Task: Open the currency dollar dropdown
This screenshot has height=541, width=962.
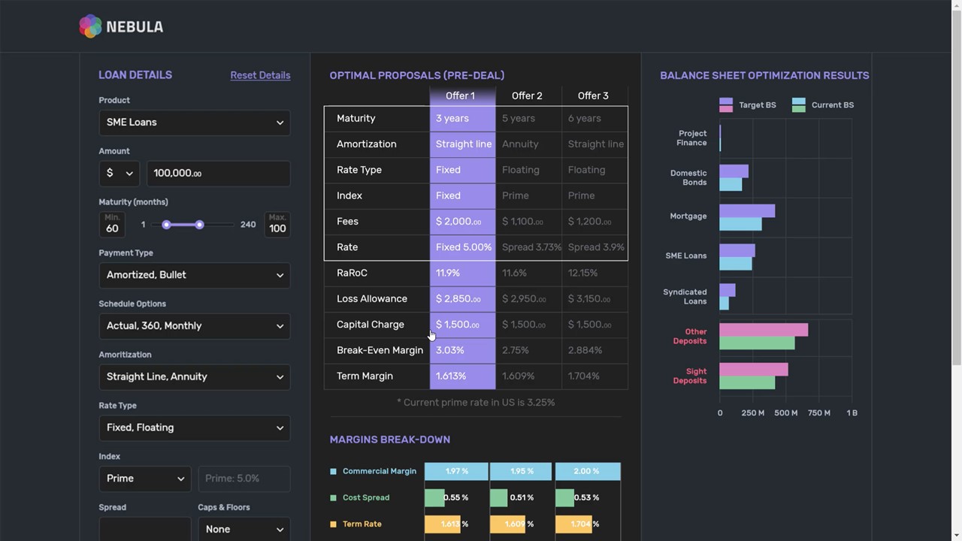Action: [x=119, y=174]
